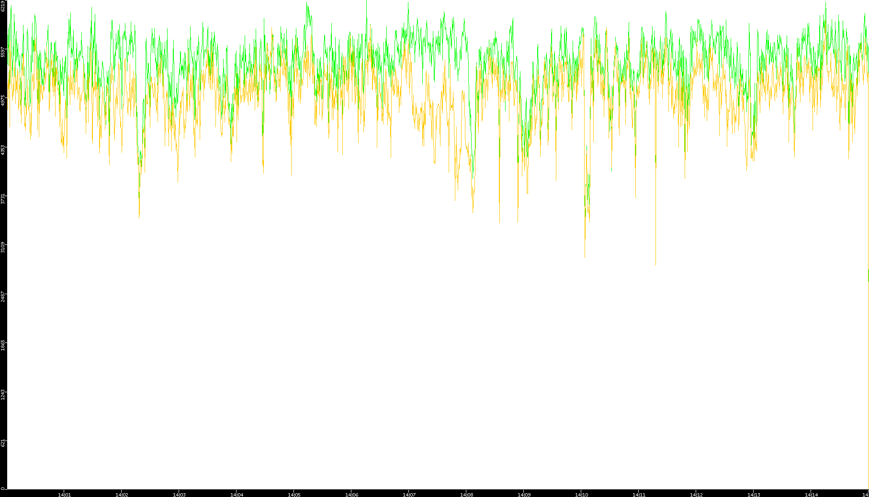Click the 0 origin label on the y-axis
The width and height of the screenshot is (869, 497).
(x=3, y=488)
